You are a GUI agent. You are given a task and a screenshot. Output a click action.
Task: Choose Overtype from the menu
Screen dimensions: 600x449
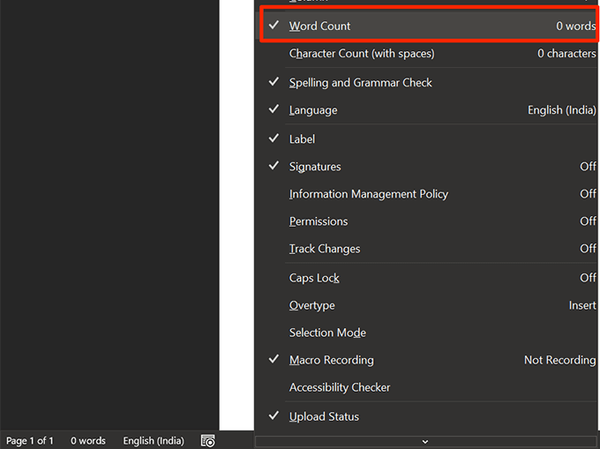pos(311,305)
